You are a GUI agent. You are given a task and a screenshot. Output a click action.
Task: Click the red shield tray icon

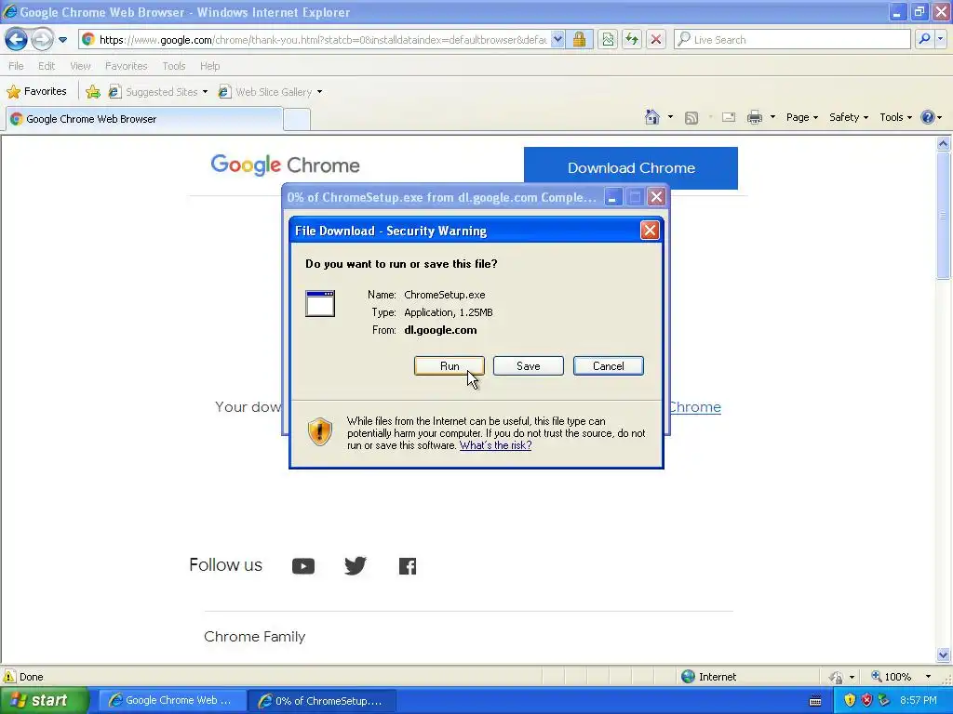tap(866, 700)
